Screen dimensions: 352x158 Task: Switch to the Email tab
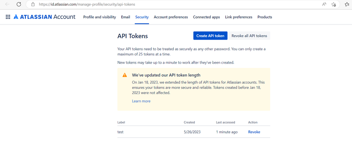tap(125, 17)
